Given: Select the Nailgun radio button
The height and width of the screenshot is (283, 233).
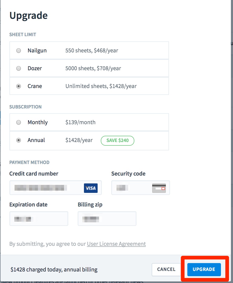Looking at the screenshot, I should [19, 51].
